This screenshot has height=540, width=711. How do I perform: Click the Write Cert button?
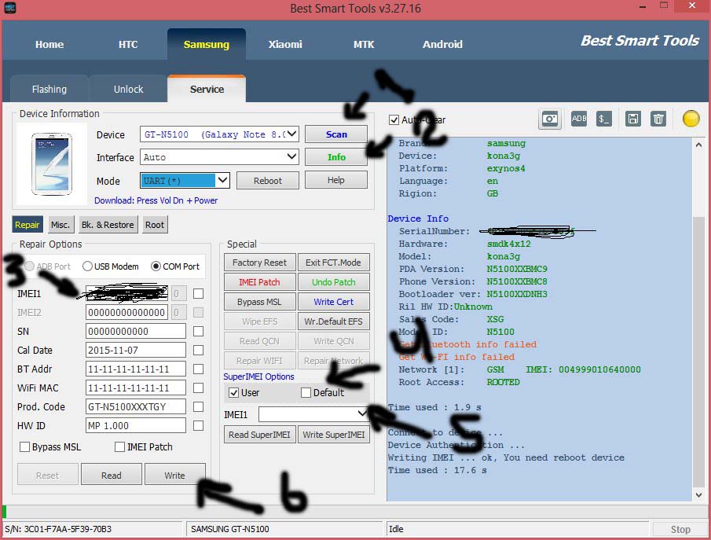[x=333, y=302]
